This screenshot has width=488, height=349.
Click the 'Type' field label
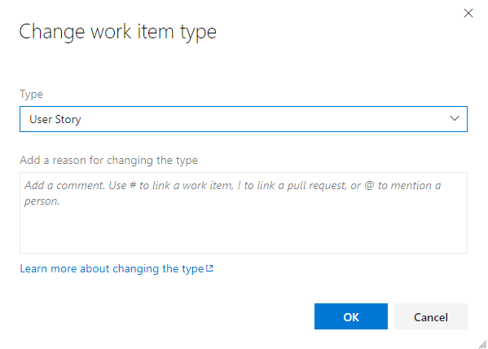tap(31, 94)
